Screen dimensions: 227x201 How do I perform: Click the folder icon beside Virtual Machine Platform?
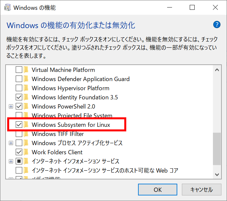(x=26, y=70)
